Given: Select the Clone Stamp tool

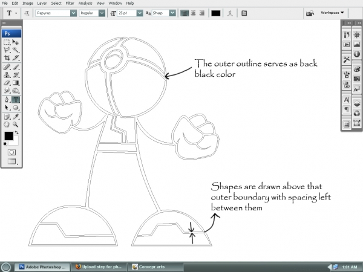Looking at the screenshot, I should pyautogui.click(x=7, y=75).
